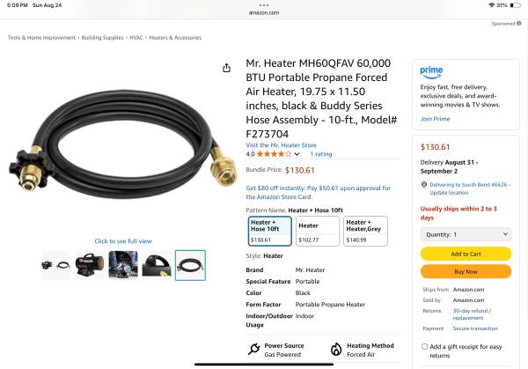Click the Buy Now button

(x=466, y=271)
